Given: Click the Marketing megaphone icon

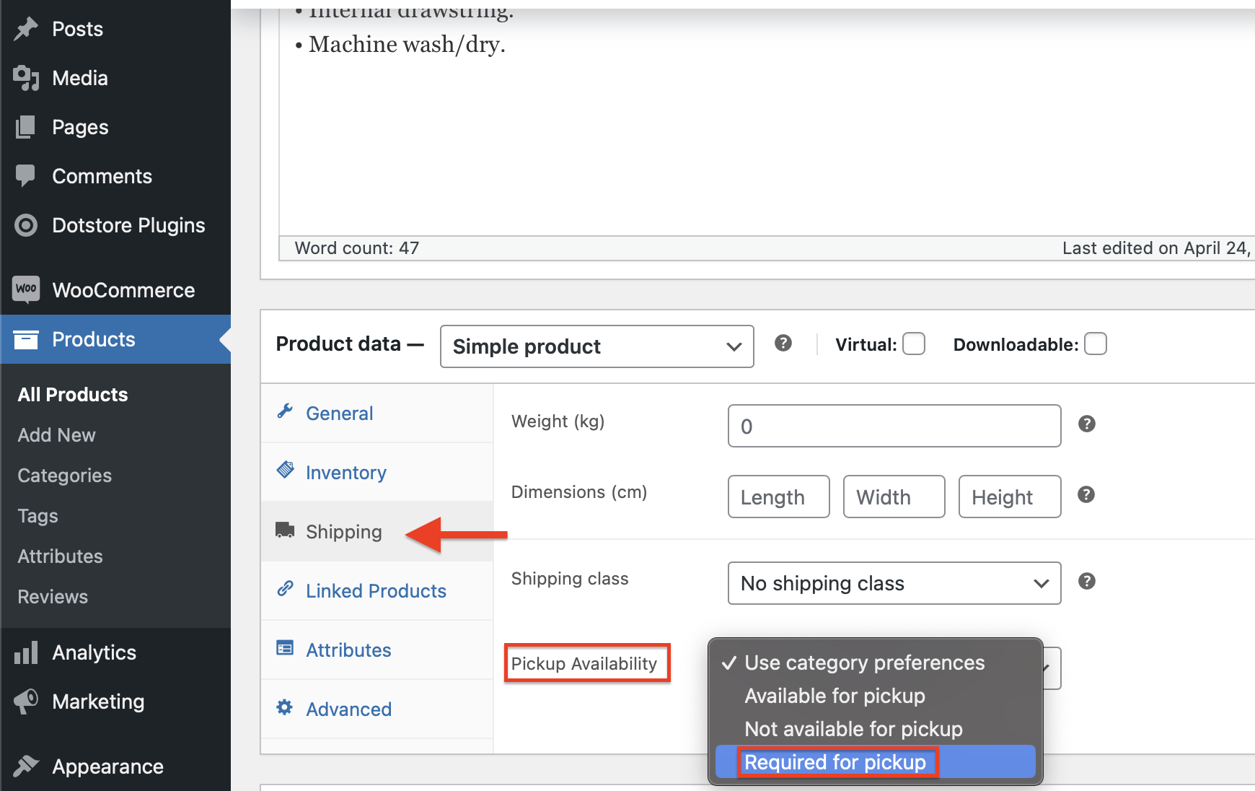Looking at the screenshot, I should click(26, 702).
